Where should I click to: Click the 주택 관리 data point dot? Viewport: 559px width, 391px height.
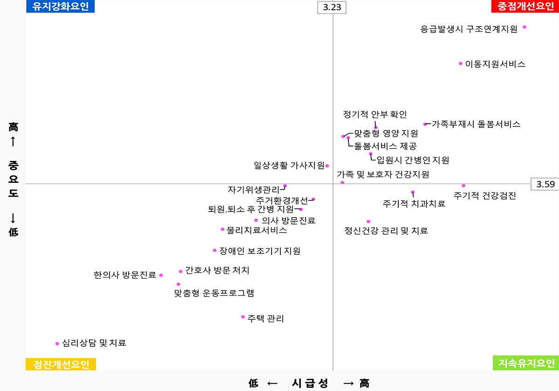[x=243, y=317]
